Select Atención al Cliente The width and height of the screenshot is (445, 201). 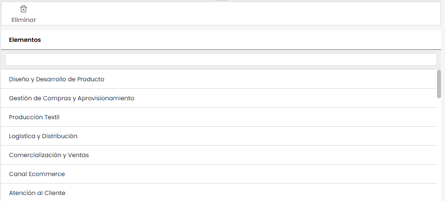pos(37,193)
